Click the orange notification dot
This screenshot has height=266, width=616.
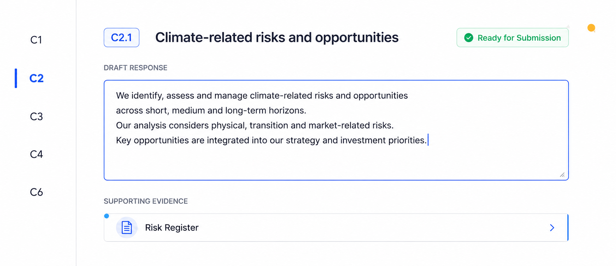point(591,28)
